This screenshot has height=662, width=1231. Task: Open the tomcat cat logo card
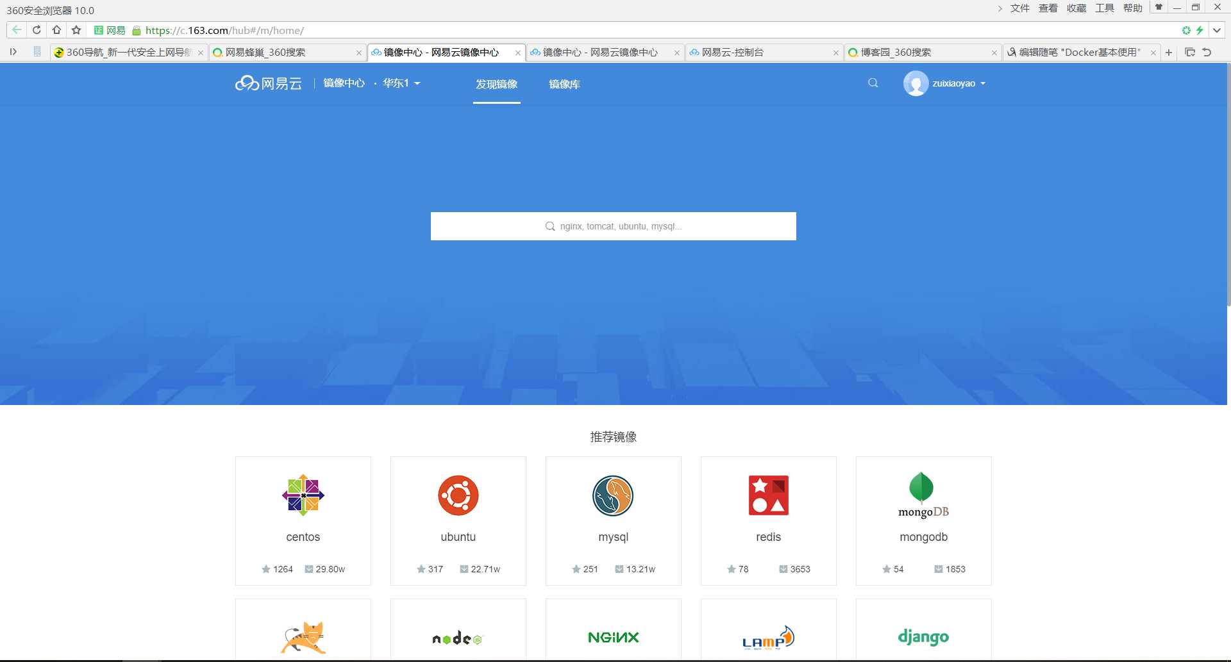tap(303, 637)
